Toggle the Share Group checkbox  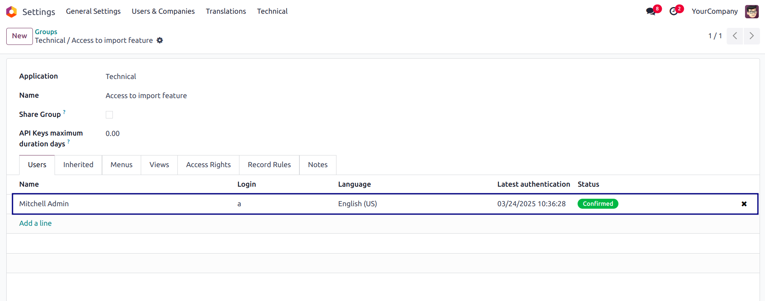[x=109, y=115]
